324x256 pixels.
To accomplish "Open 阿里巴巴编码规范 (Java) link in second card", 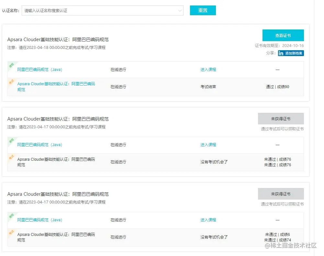I will pyautogui.click(x=40, y=145).
